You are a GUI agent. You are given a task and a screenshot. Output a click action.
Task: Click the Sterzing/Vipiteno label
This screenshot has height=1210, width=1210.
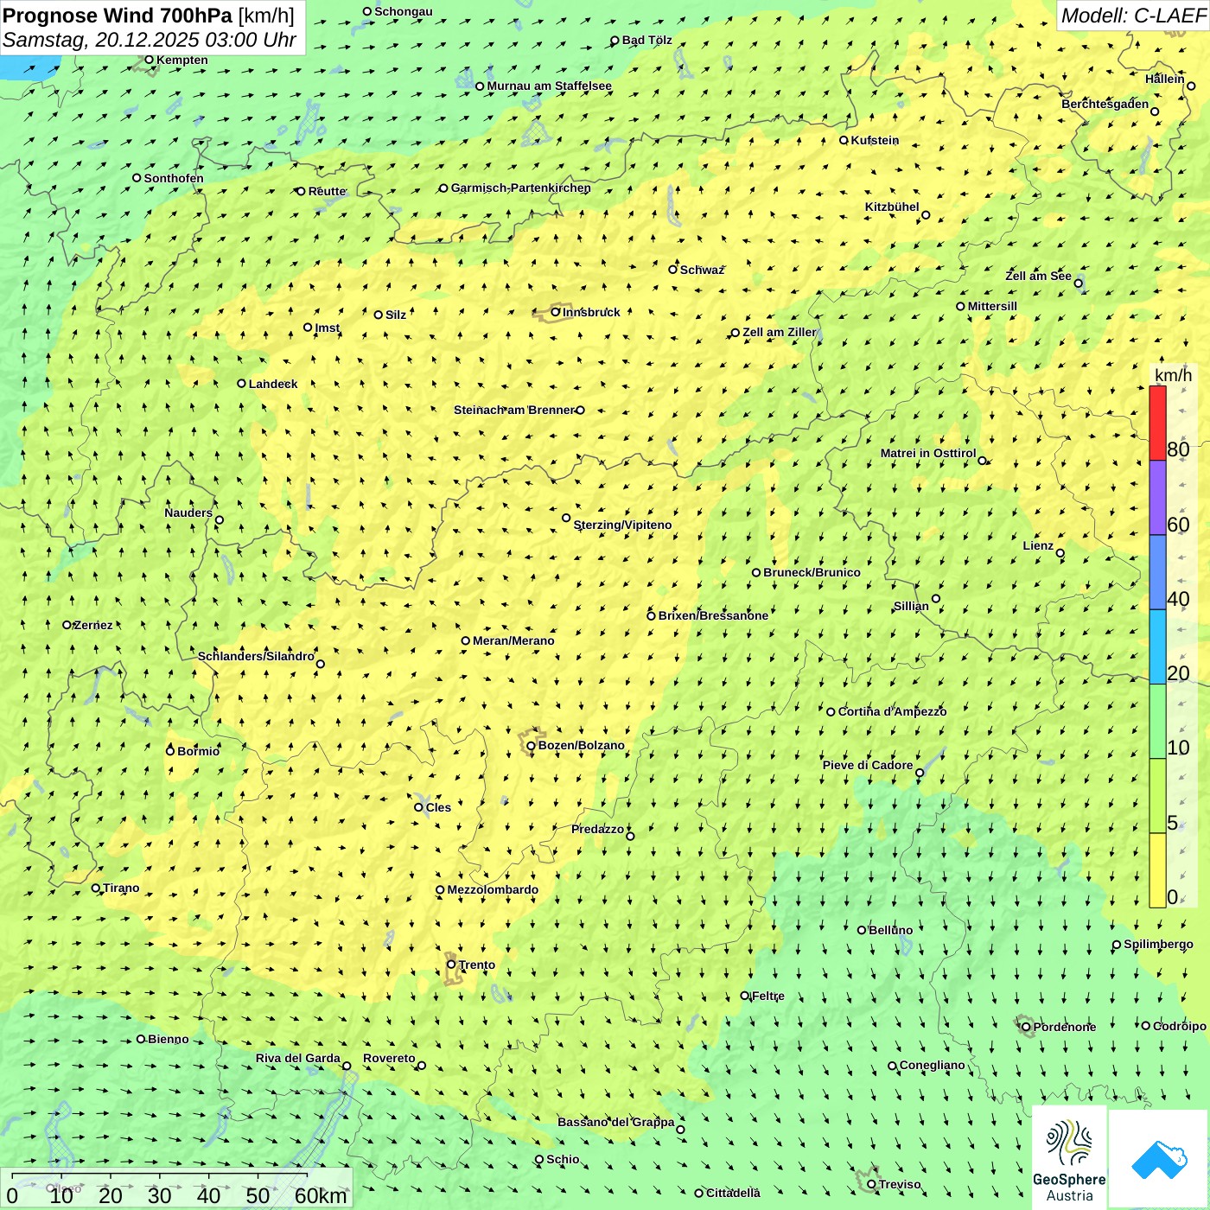(x=622, y=525)
